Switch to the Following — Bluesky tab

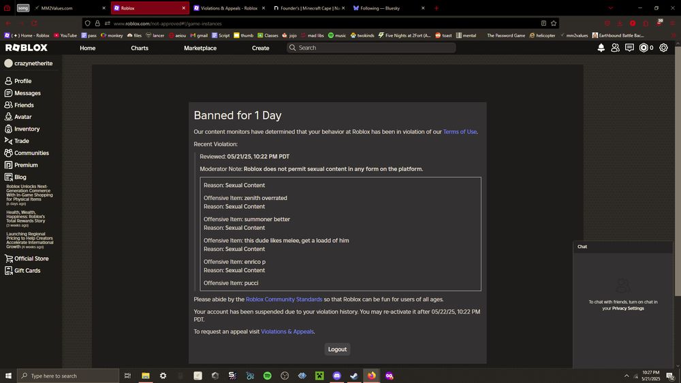click(389, 7)
